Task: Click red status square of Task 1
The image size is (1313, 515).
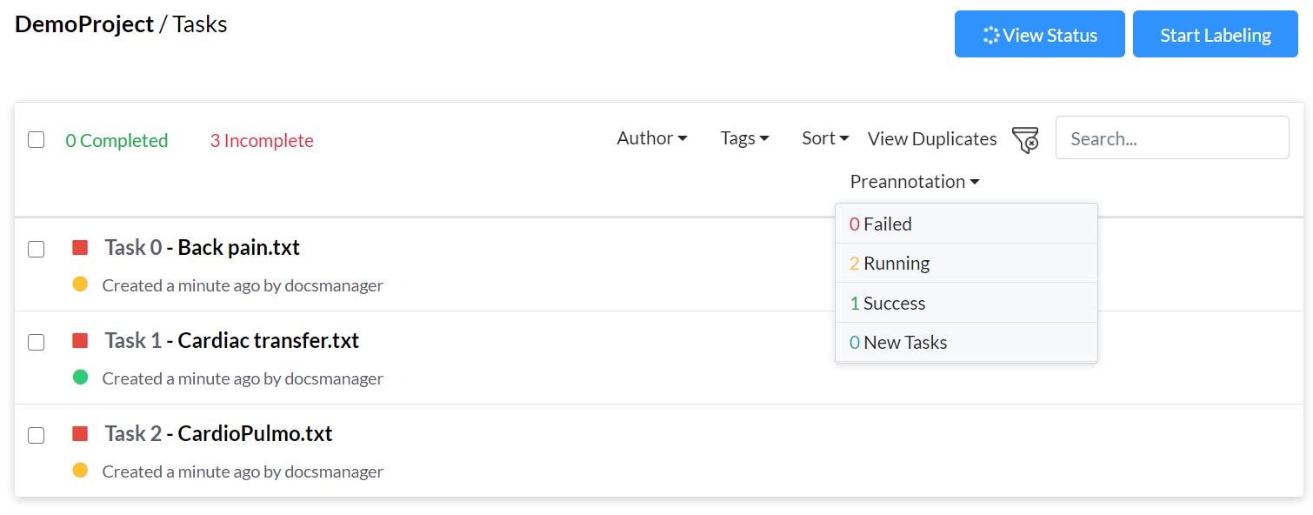Action: (x=80, y=341)
